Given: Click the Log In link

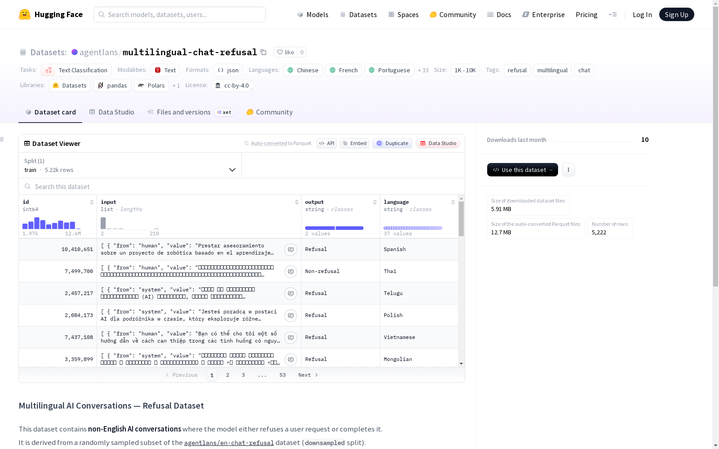Looking at the screenshot, I should click(x=642, y=14).
